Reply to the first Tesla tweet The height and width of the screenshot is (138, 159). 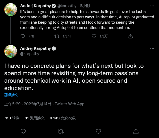23,36
